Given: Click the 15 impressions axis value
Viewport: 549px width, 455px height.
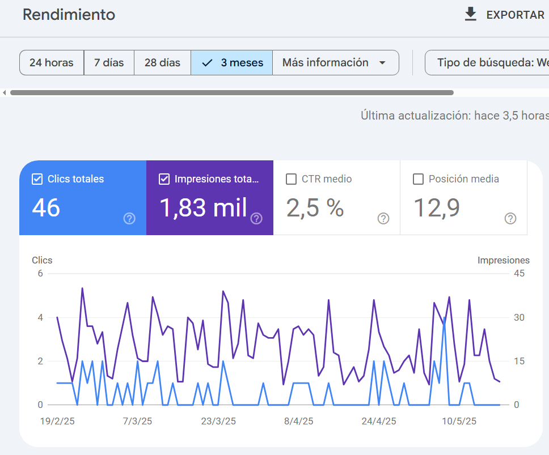Looking at the screenshot, I should tap(520, 362).
